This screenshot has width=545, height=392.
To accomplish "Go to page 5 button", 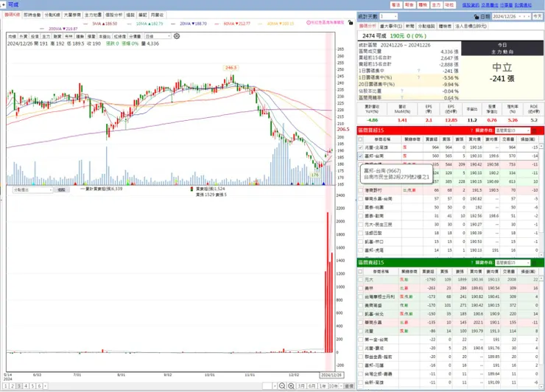I will 32,386.
